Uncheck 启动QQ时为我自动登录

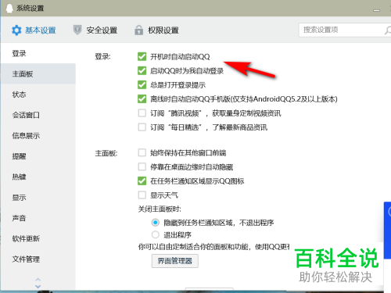(x=142, y=70)
